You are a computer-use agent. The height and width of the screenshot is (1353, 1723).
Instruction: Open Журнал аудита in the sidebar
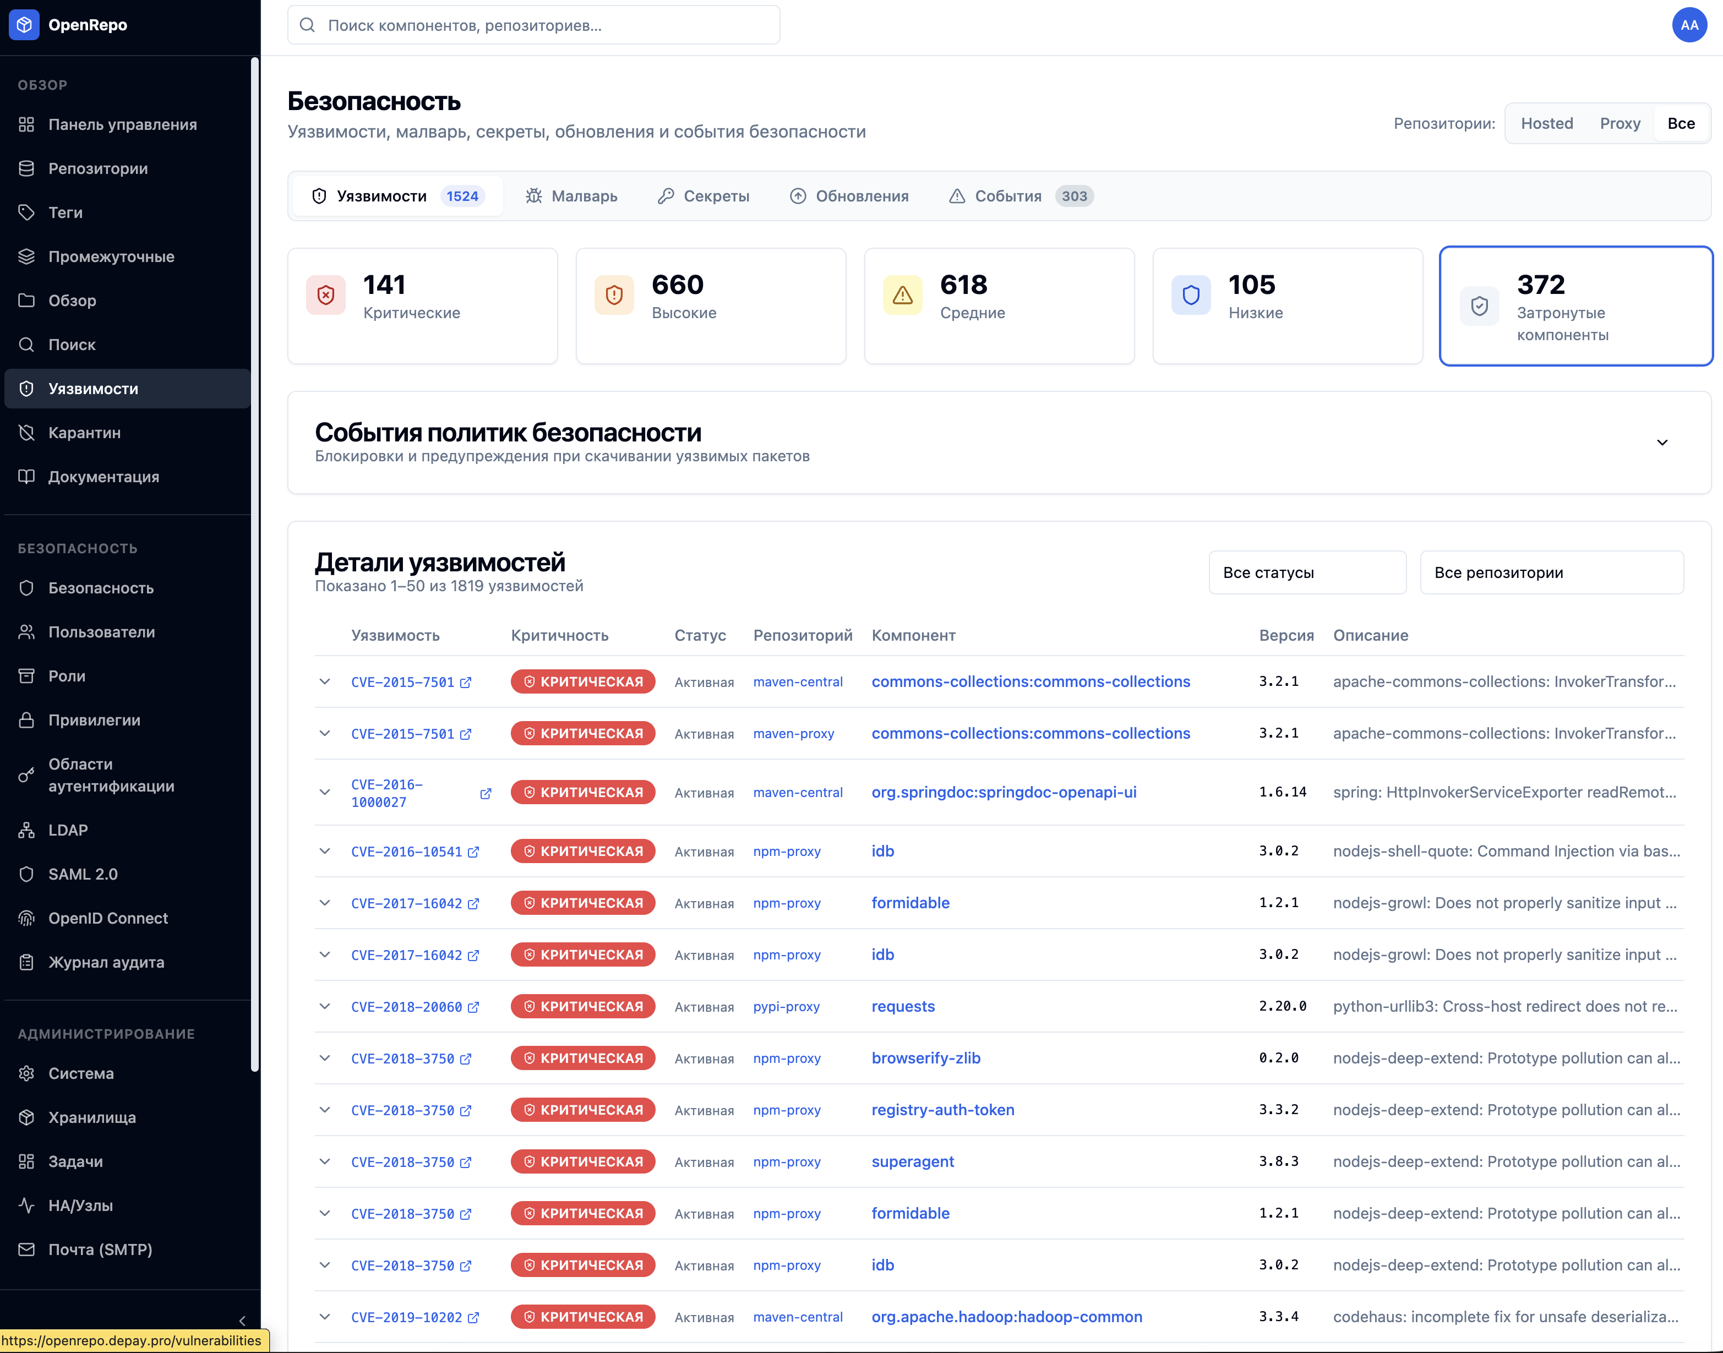click(x=127, y=963)
